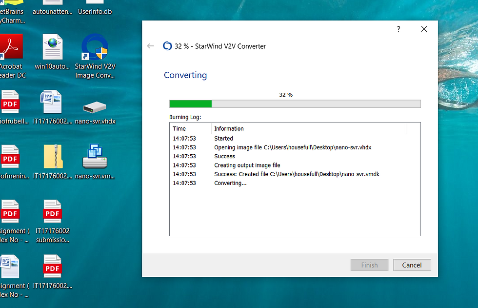Close the StarWind V2V Converter window

point(424,29)
